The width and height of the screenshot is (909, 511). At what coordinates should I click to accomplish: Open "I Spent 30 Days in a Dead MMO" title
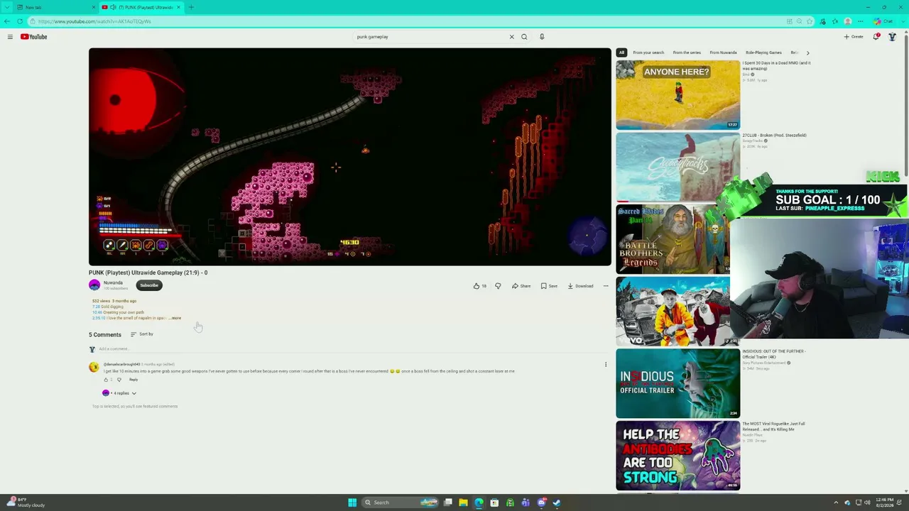click(776, 66)
